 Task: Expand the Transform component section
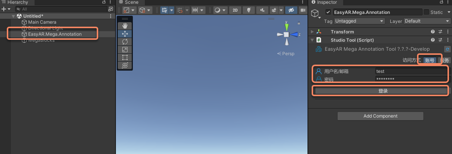click(312, 32)
